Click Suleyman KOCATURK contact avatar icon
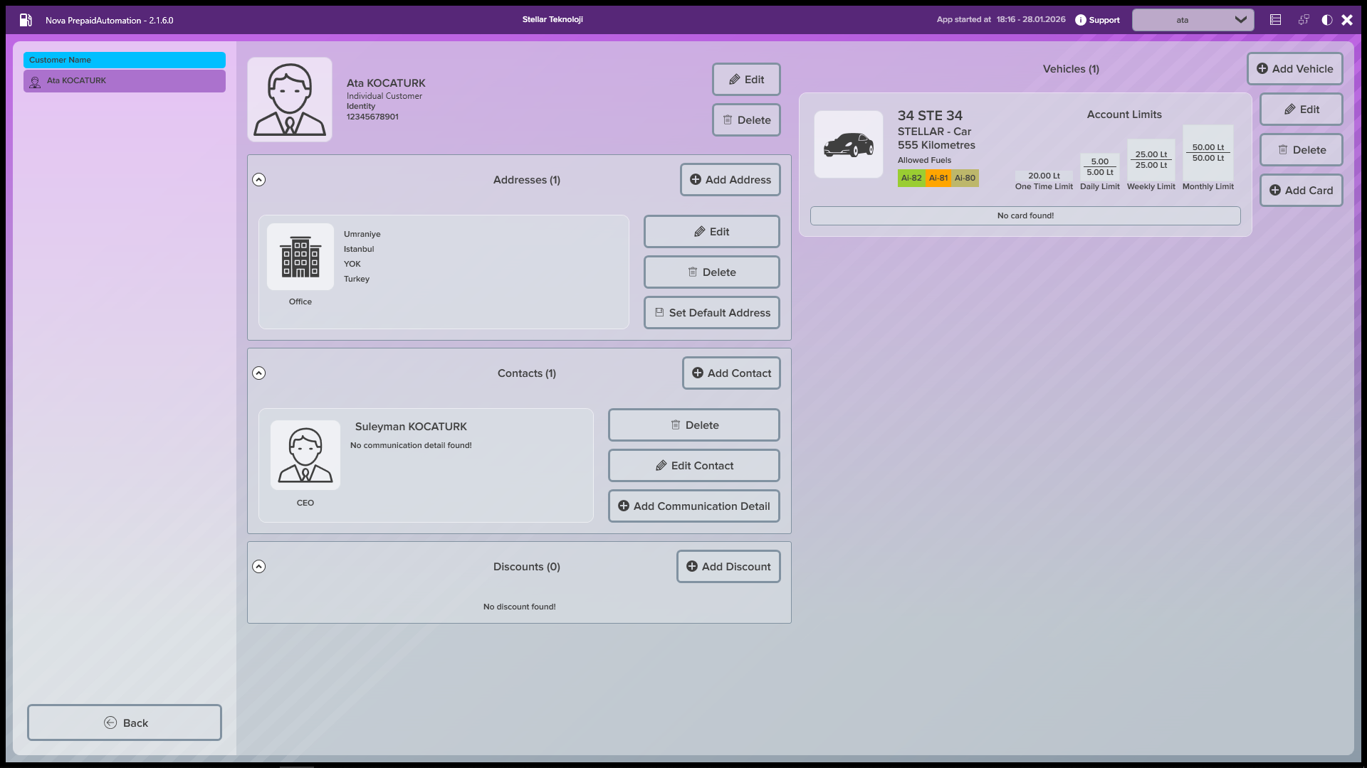 [x=305, y=456]
